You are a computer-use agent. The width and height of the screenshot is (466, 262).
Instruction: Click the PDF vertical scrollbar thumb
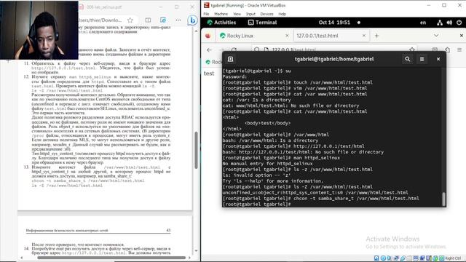click(x=196, y=150)
